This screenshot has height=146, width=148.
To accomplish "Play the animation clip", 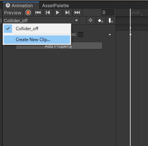I will pyautogui.click(x=58, y=12).
